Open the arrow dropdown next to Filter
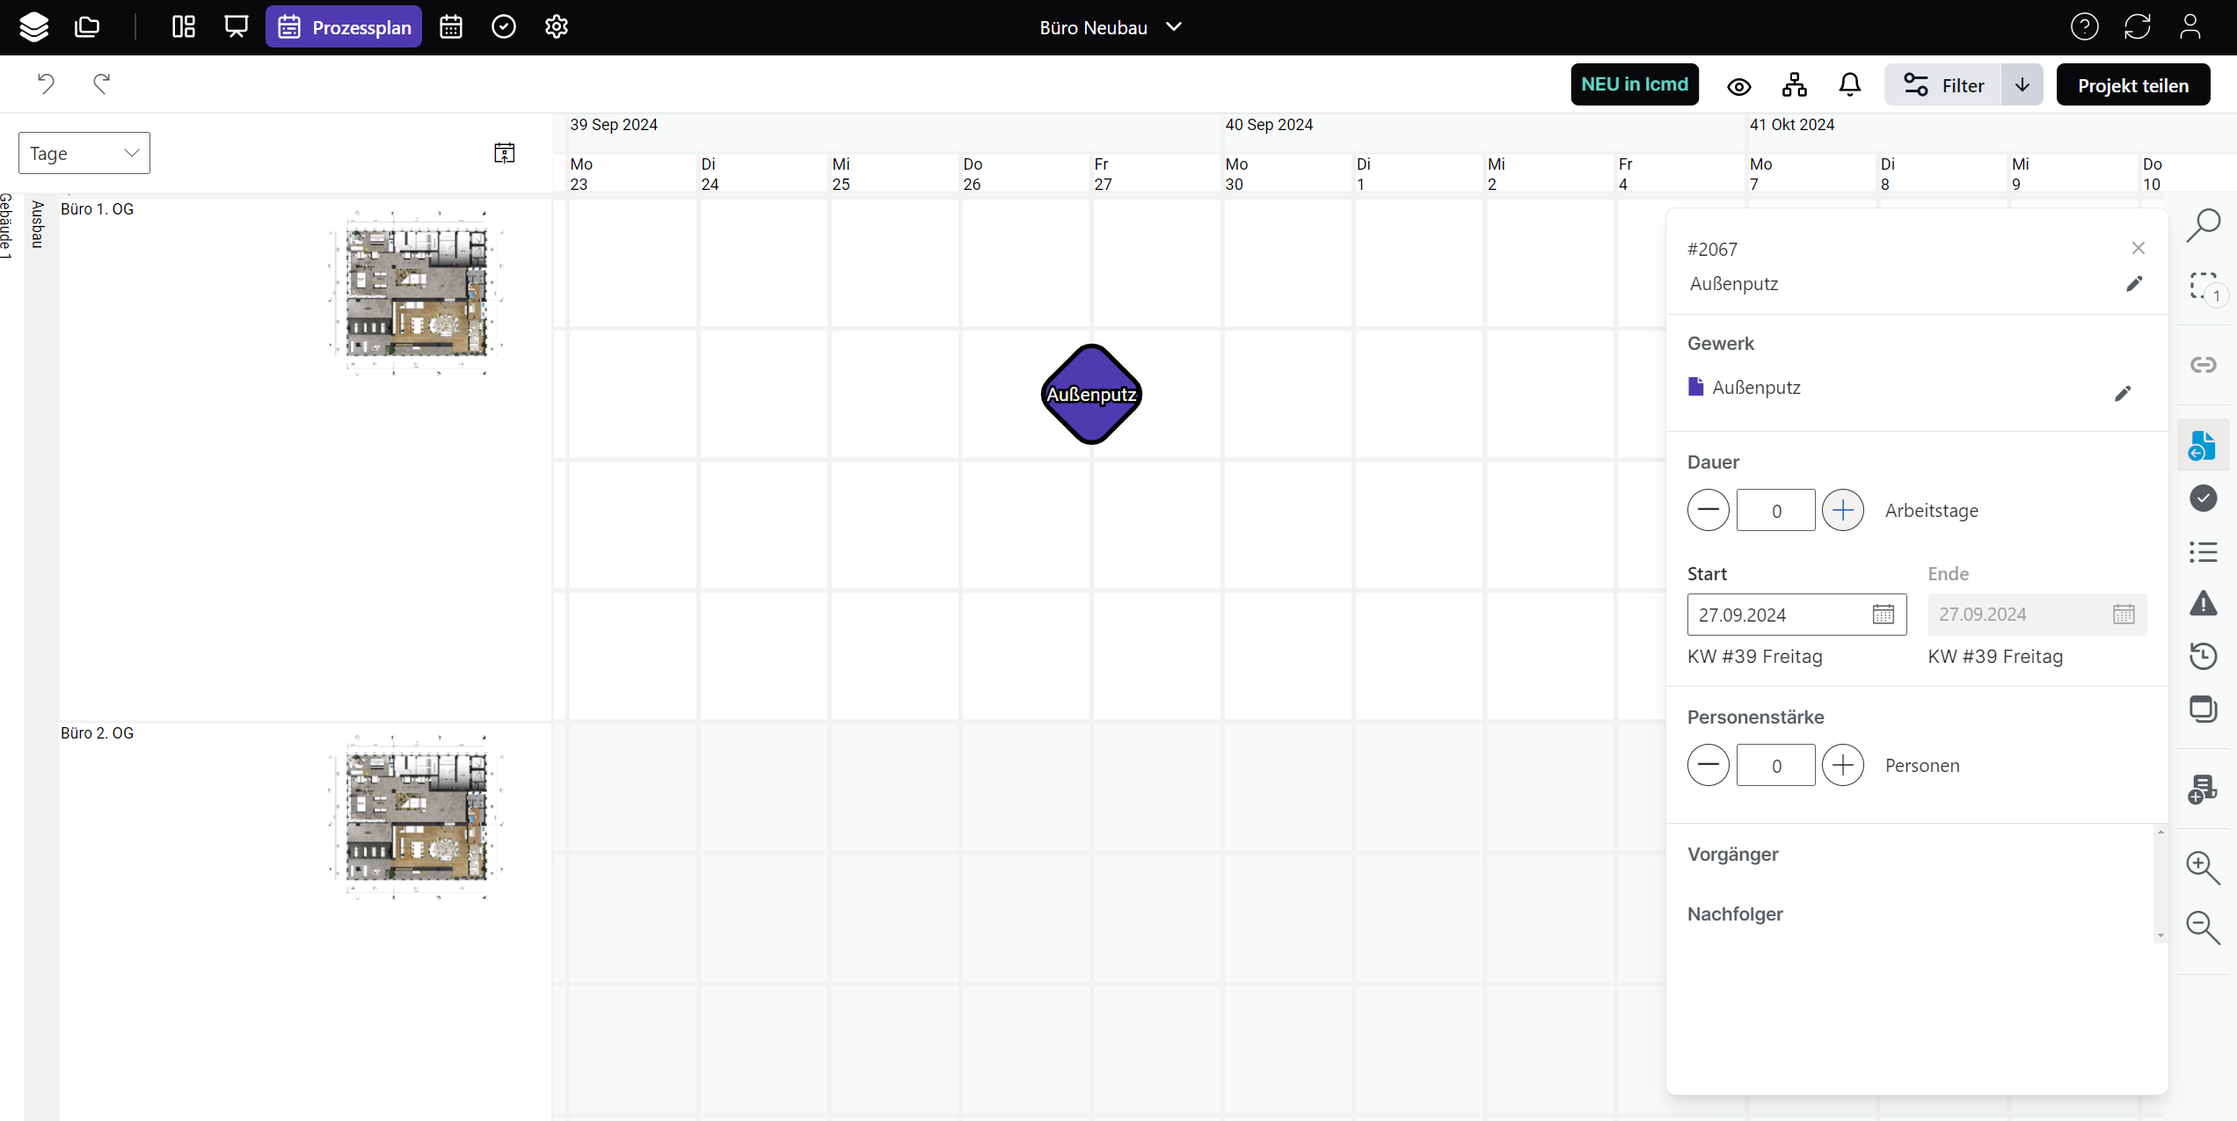Image resolution: width=2237 pixels, height=1121 pixels. [2022, 84]
